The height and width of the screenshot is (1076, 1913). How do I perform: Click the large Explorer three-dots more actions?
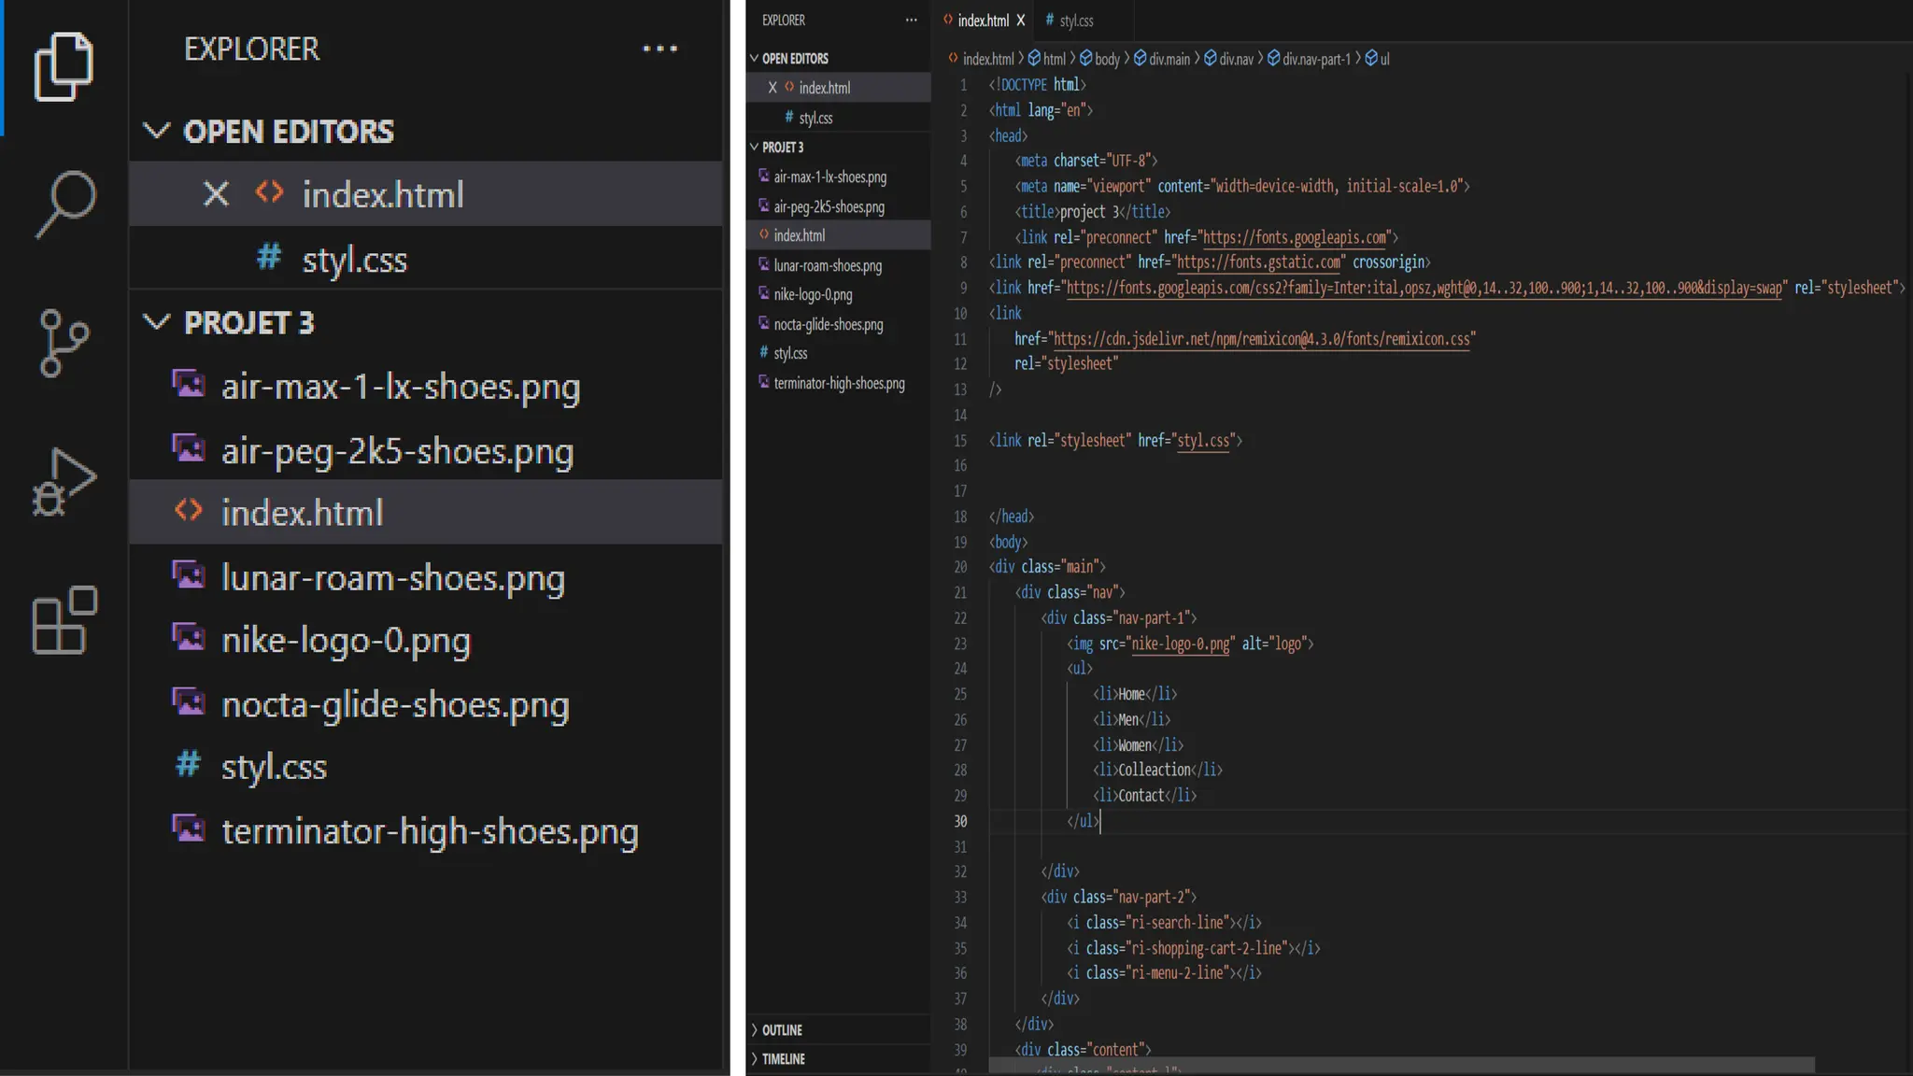659,49
